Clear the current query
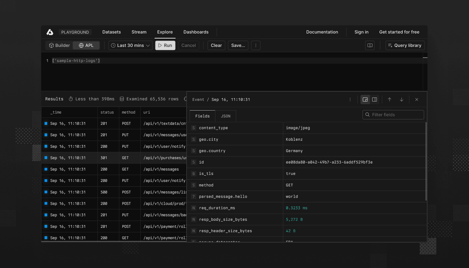 pos(216,45)
